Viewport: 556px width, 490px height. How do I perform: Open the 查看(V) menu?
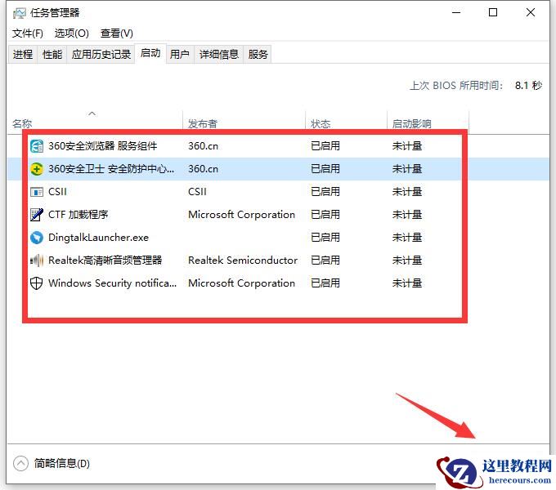117,33
